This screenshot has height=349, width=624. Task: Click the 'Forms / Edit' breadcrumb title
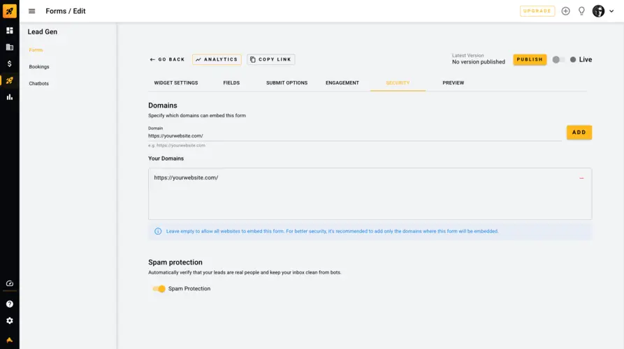66,11
